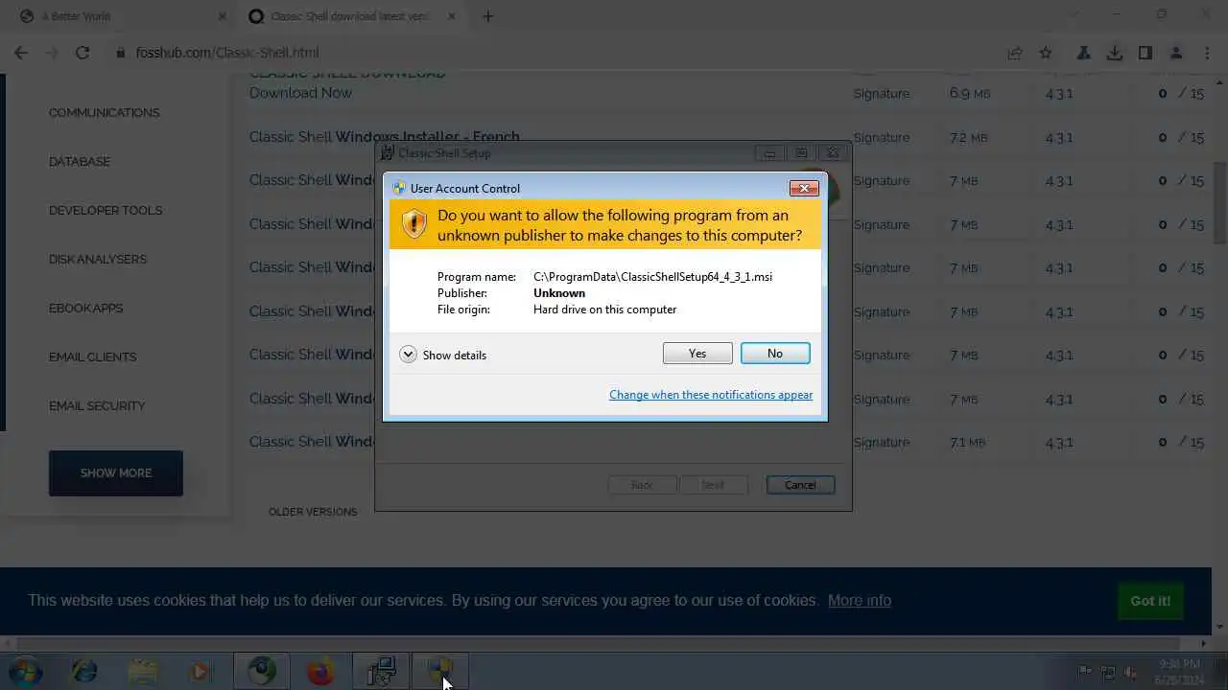Open Signature link in the 6.9 MB row
The image size is (1228, 690).
[882, 94]
